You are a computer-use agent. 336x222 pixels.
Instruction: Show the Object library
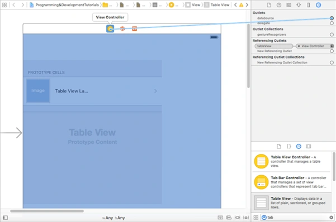[x=299, y=146]
